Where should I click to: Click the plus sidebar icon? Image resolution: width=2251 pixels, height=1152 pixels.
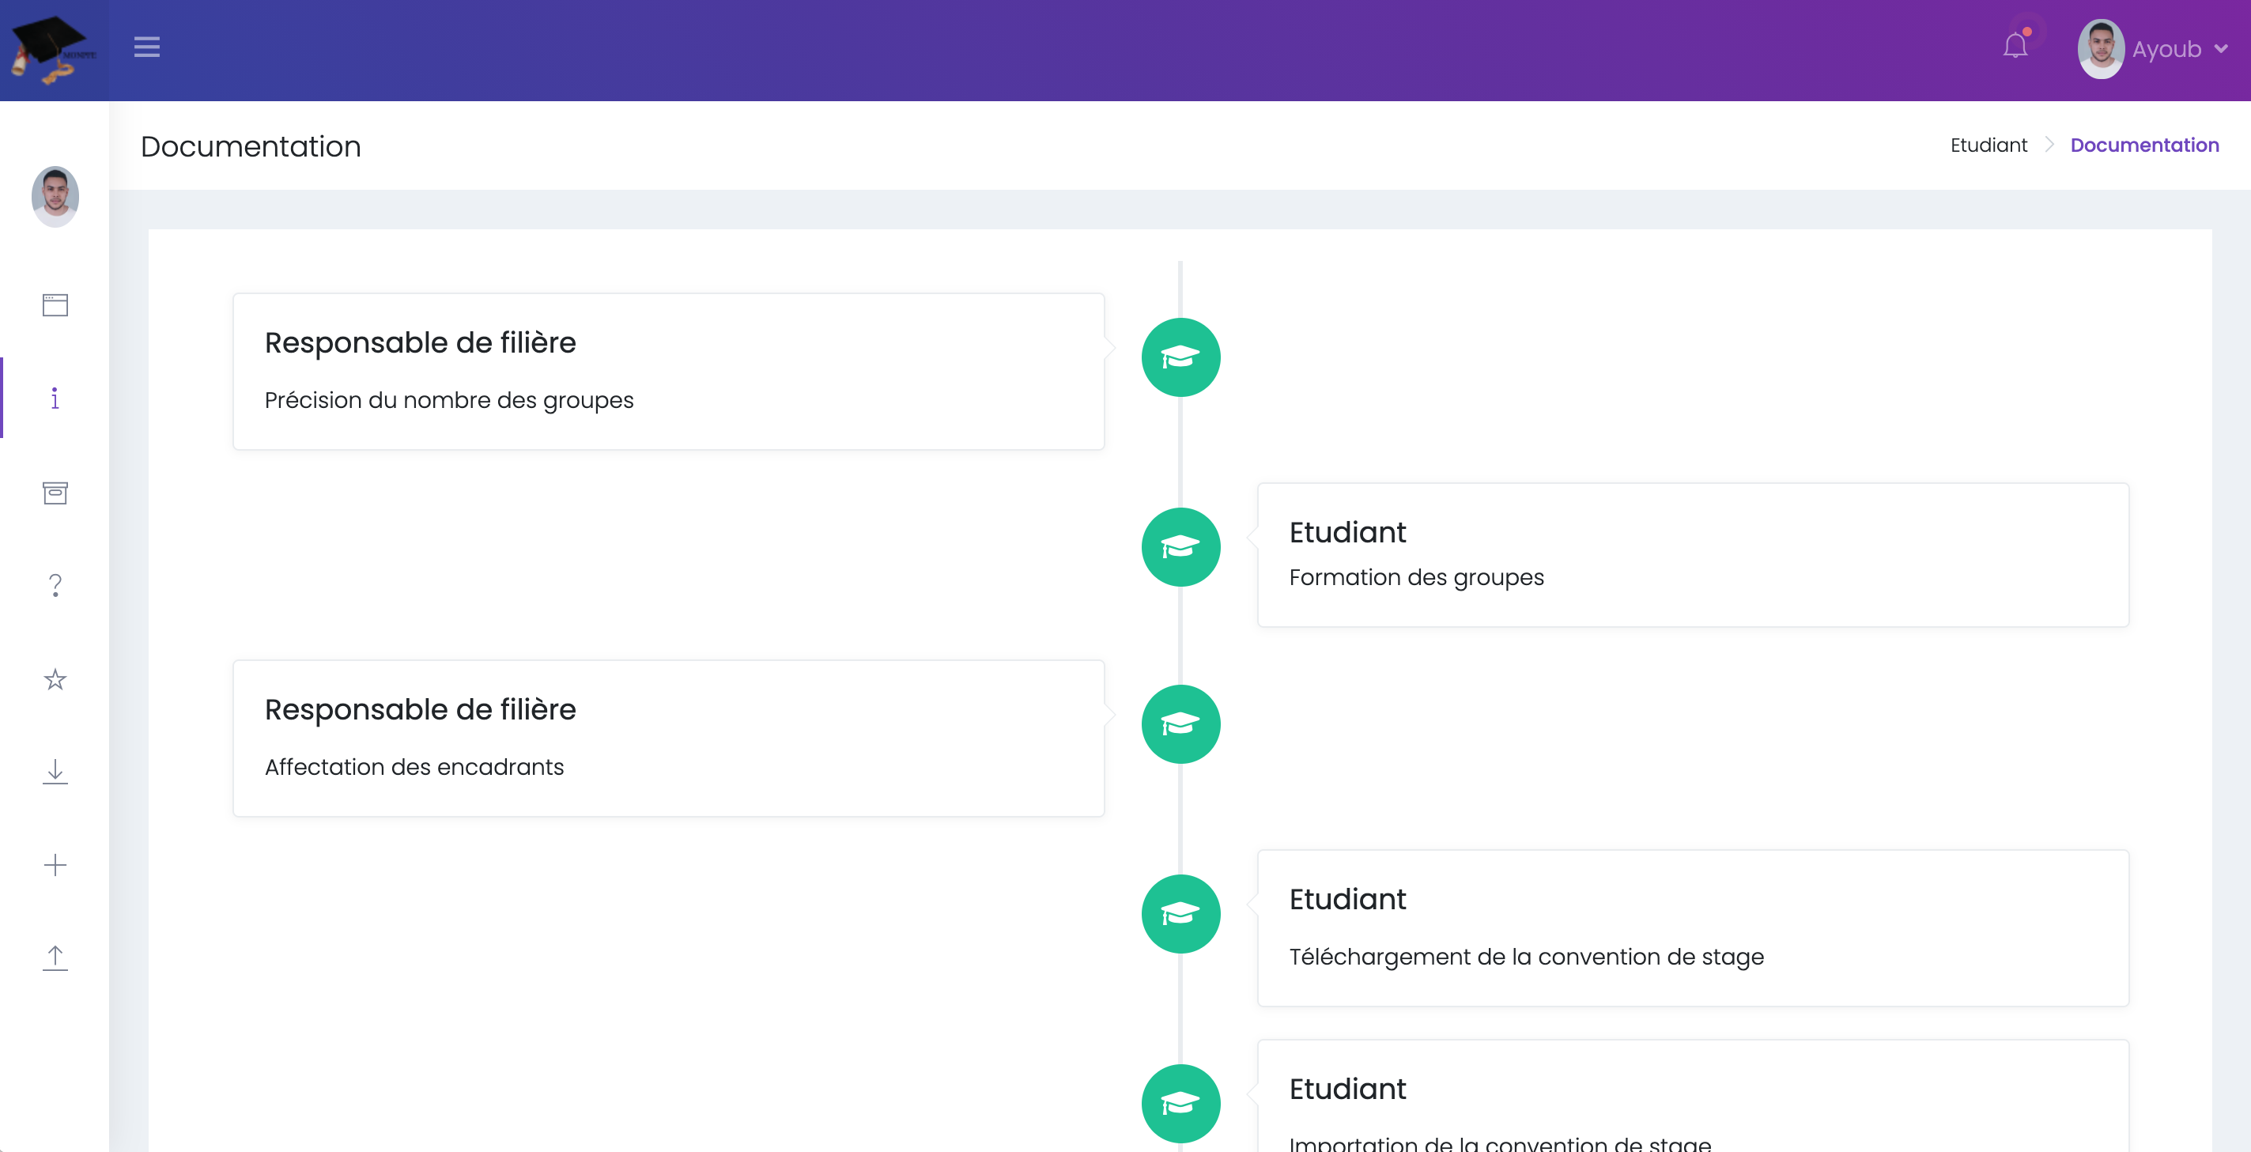click(55, 865)
